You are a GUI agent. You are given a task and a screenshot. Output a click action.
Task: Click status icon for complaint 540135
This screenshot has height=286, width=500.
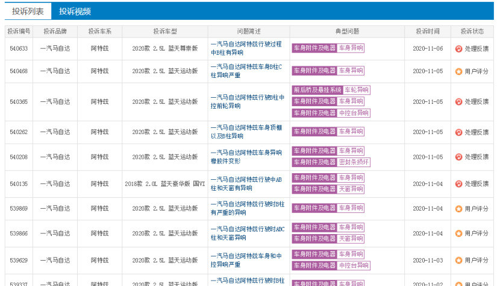(458, 184)
